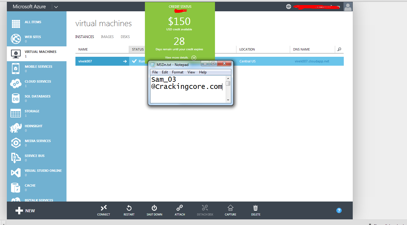Click inside Notepad text area after Crackingcore.com
The width and height of the screenshot is (407, 225).
coord(223,87)
